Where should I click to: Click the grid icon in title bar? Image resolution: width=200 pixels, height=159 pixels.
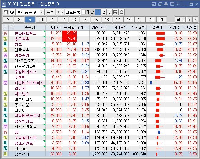click(x=172, y=4)
